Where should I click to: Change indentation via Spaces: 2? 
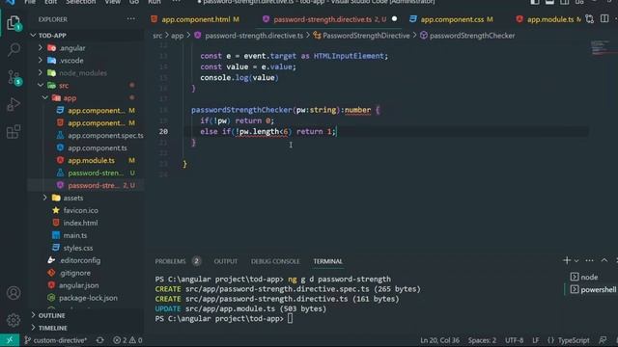pyautogui.click(x=482, y=340)
